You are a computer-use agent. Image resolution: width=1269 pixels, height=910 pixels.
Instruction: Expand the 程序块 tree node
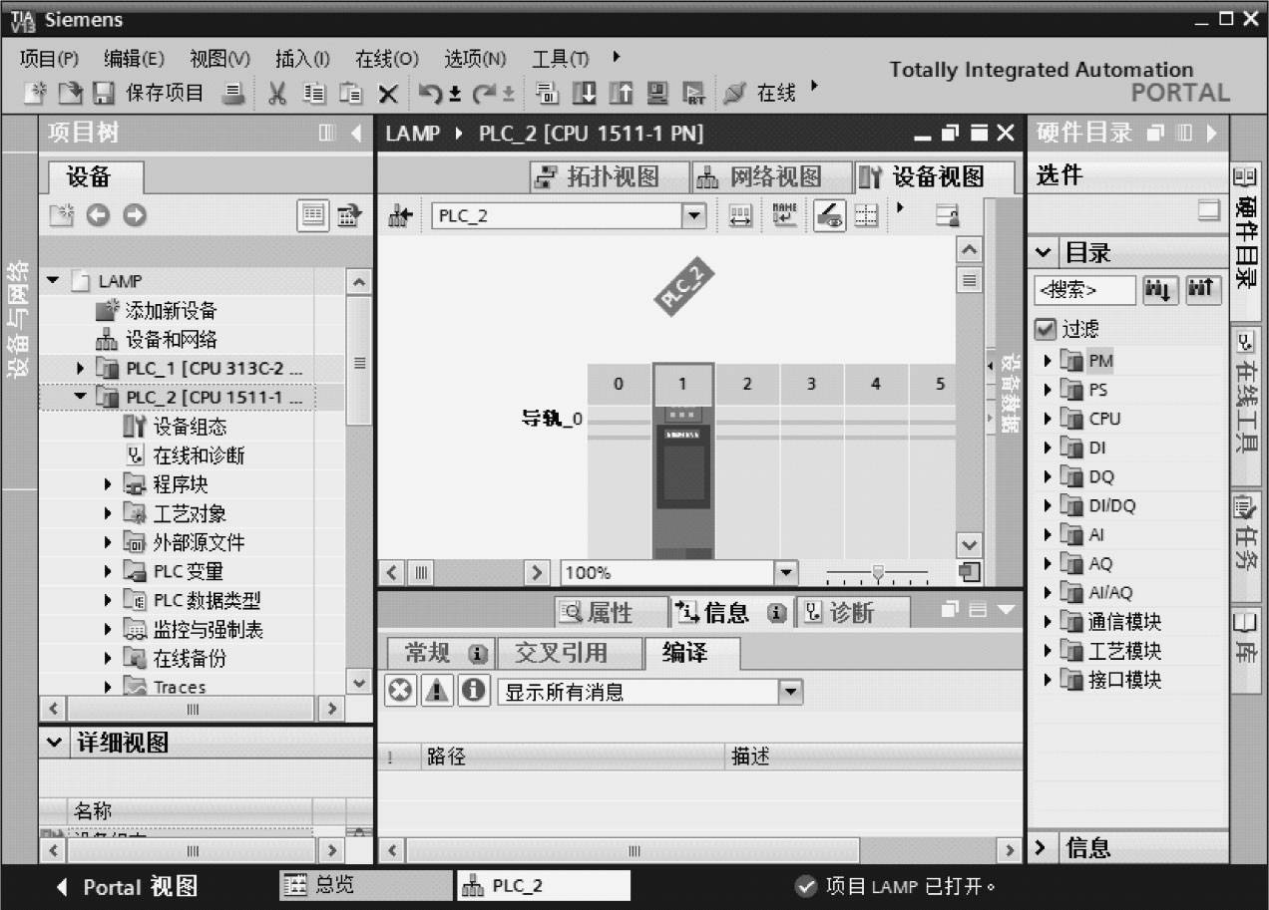point(109,485)
